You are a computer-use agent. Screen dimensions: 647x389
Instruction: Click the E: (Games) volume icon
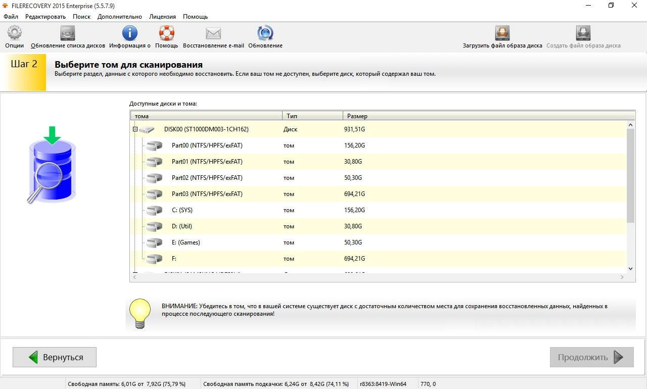coord(154,242)
